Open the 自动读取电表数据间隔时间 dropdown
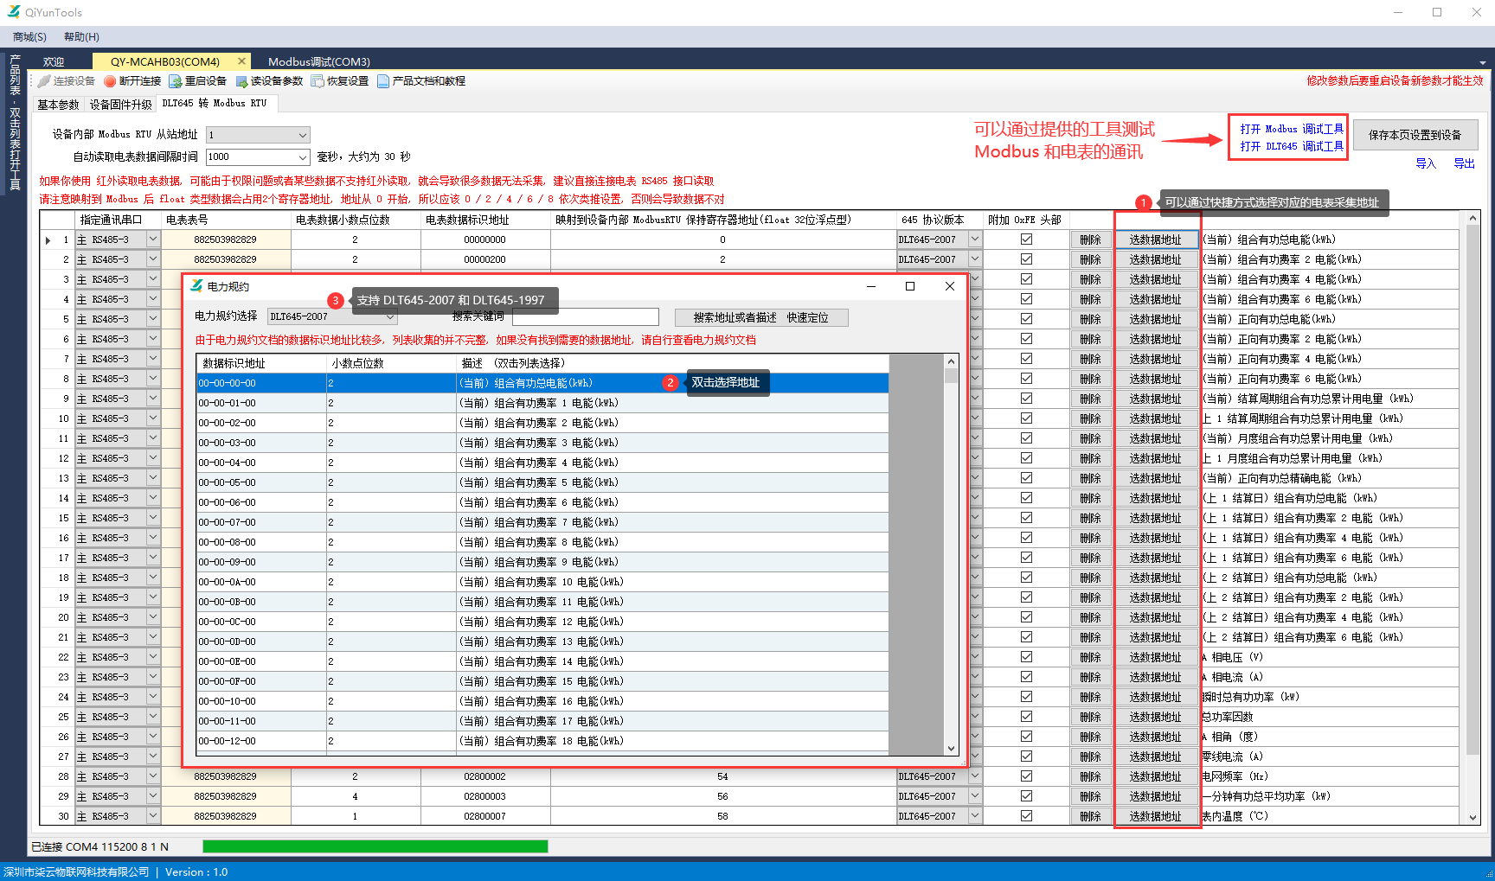Image resolution: width=1495 pixels, height=881 pixels. (302, 157)
